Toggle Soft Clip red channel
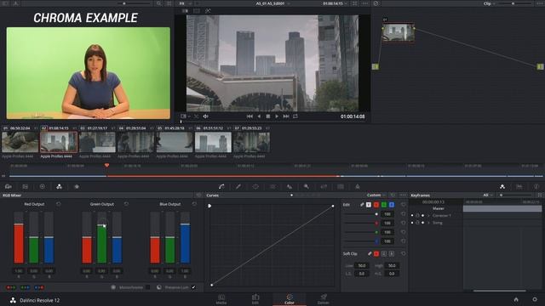Screen dimensions: 545x306 tap(376, 254)
